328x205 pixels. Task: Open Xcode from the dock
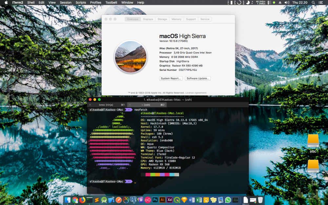click(x=111, y=200)
